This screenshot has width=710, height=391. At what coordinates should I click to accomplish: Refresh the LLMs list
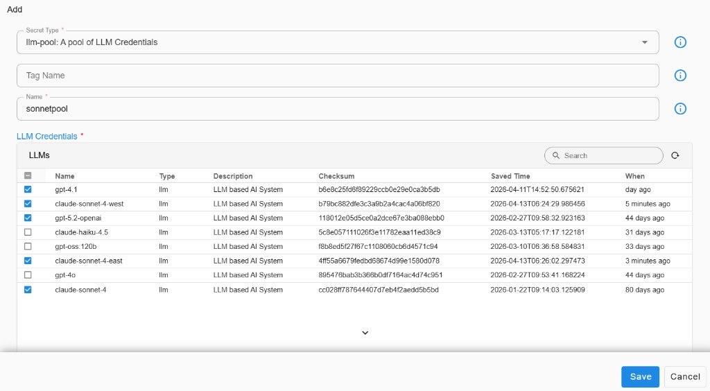pos(675,155)
